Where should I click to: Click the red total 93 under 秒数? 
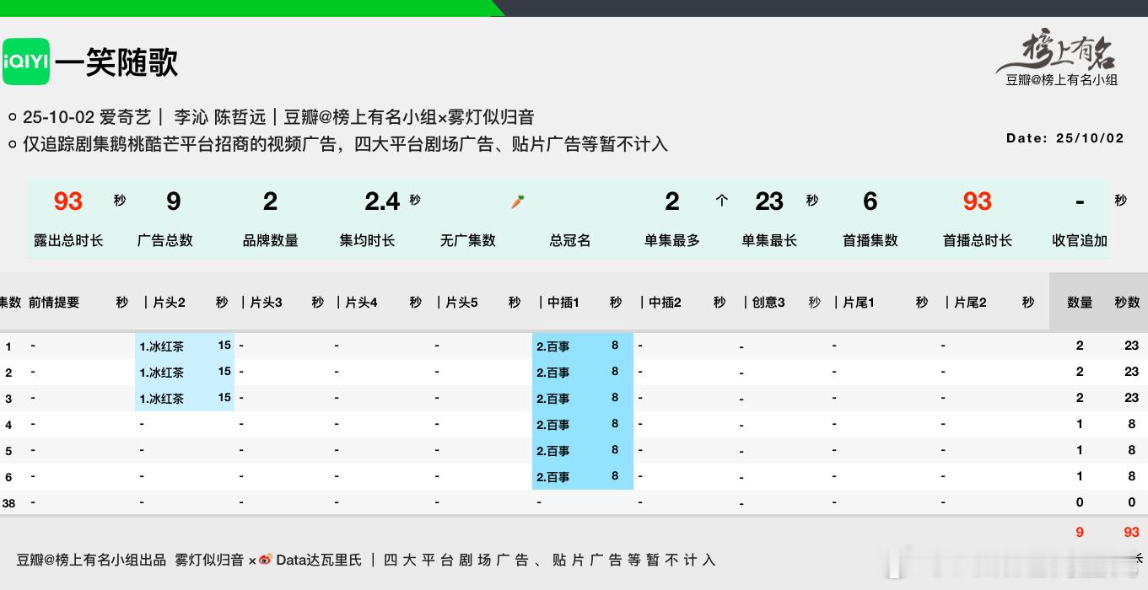coord(1132,532)
